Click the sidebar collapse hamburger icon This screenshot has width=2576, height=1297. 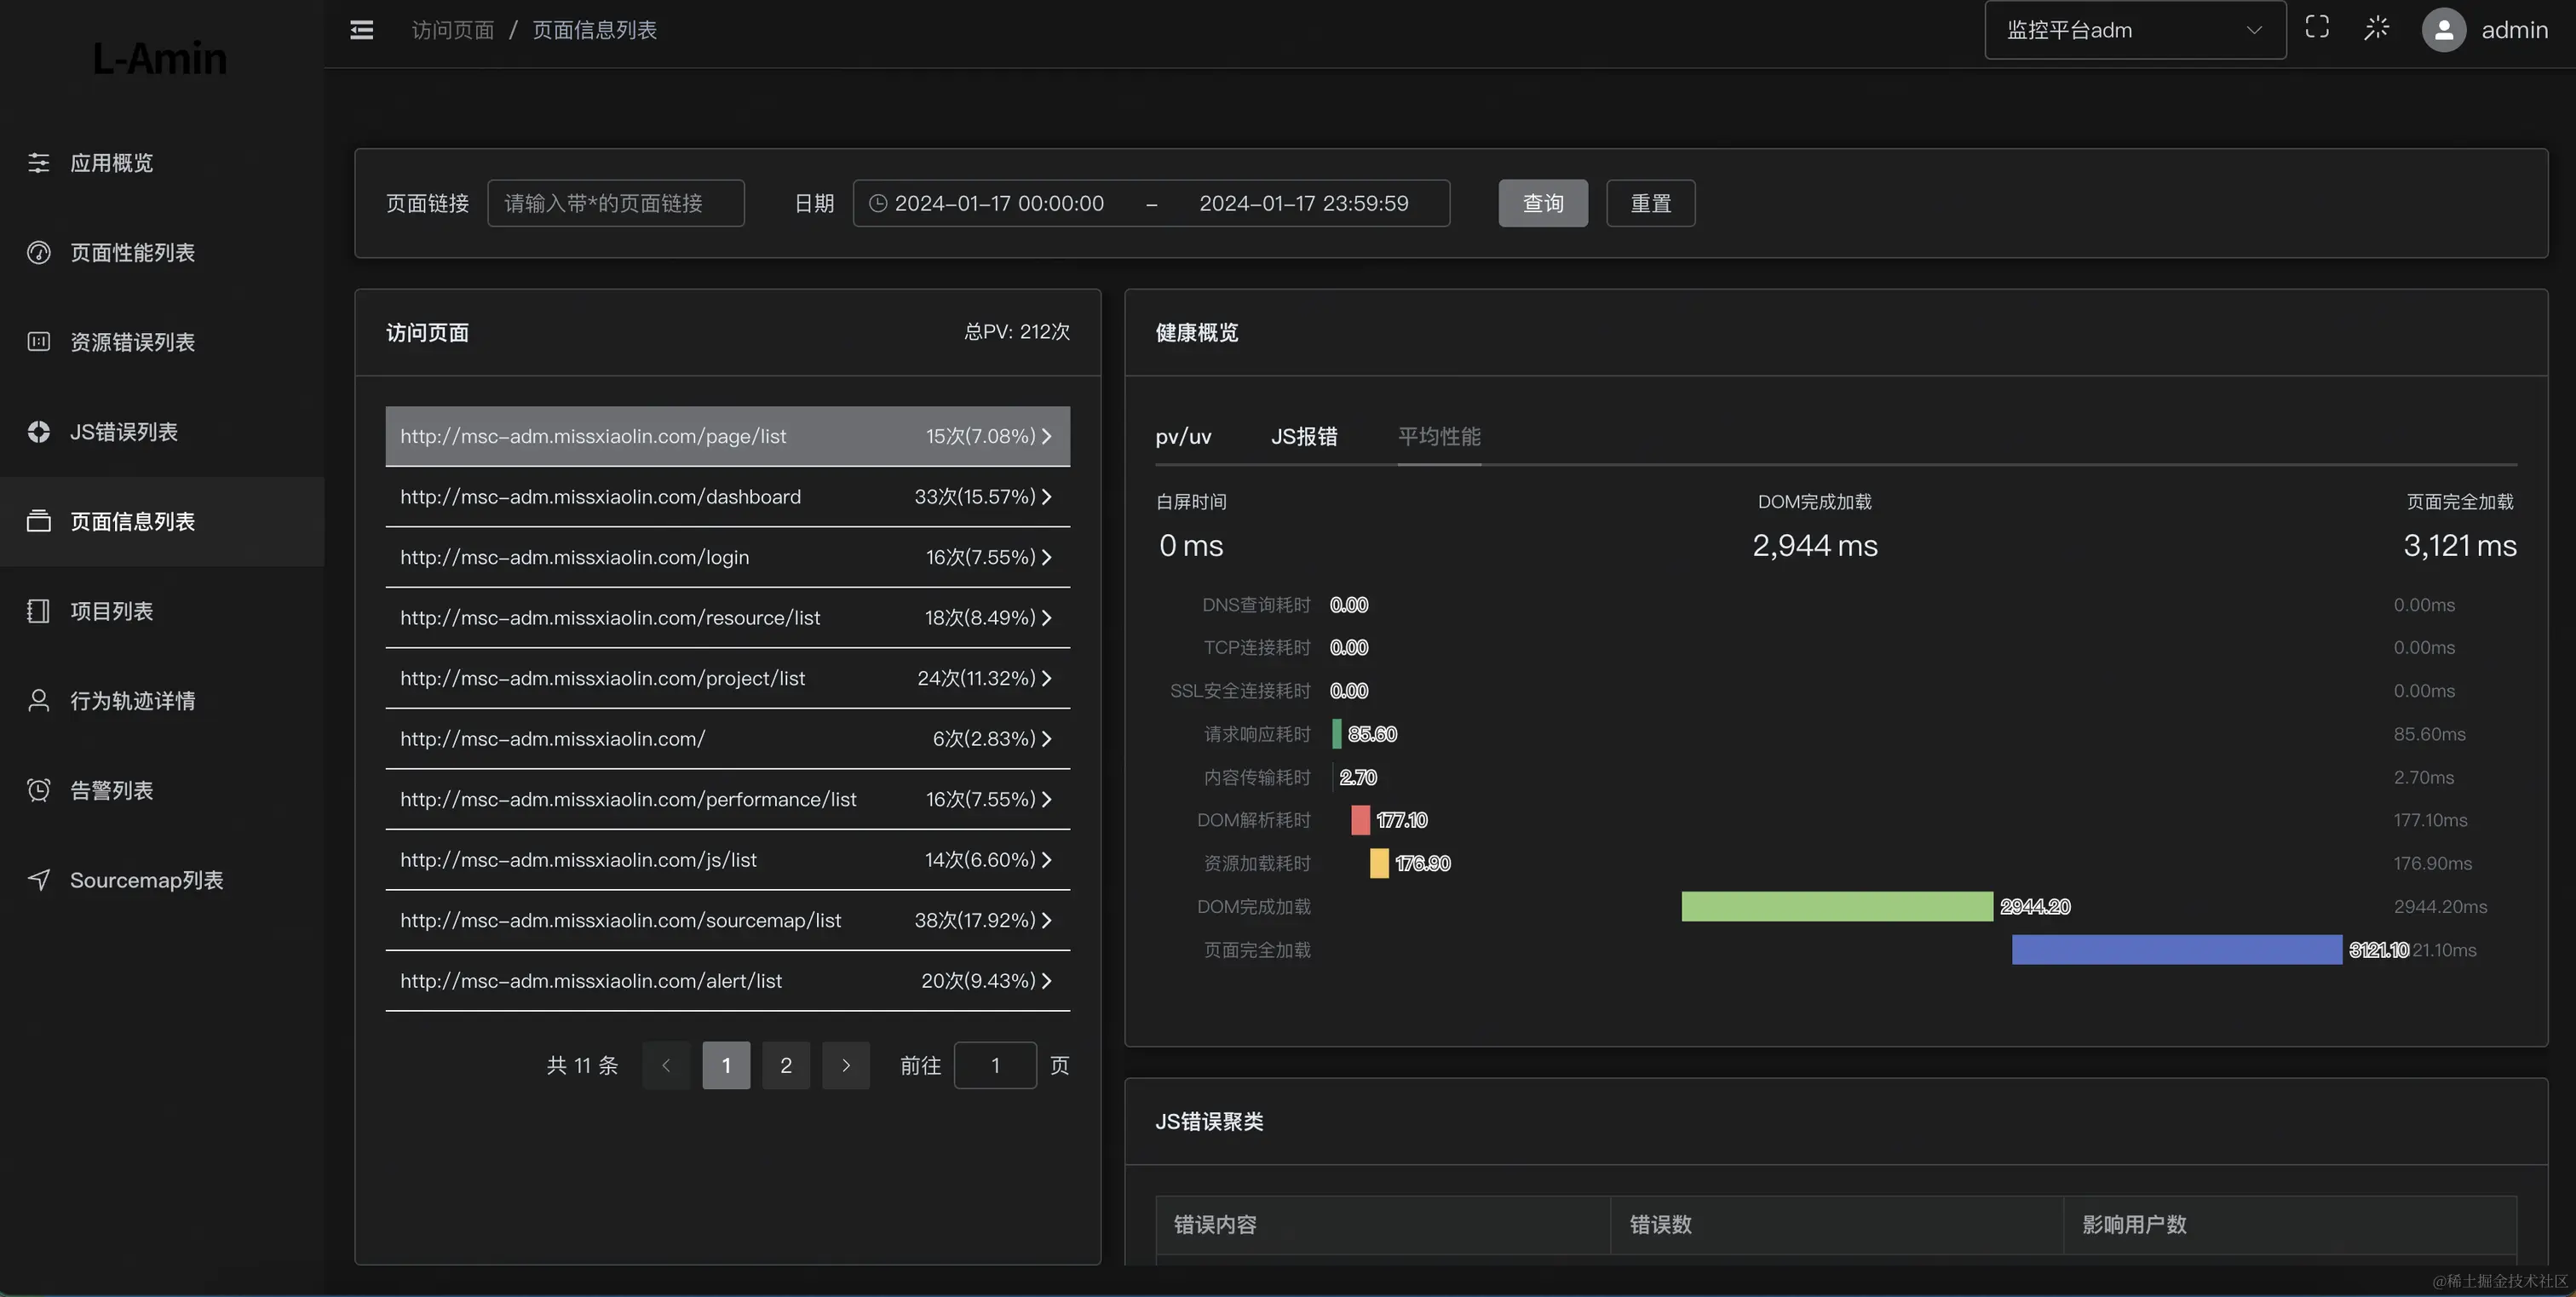coord(362,30)
